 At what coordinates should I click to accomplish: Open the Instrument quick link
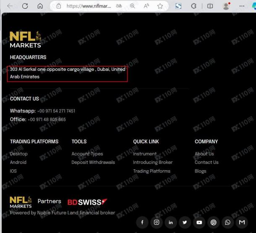[x=145, y=154]
